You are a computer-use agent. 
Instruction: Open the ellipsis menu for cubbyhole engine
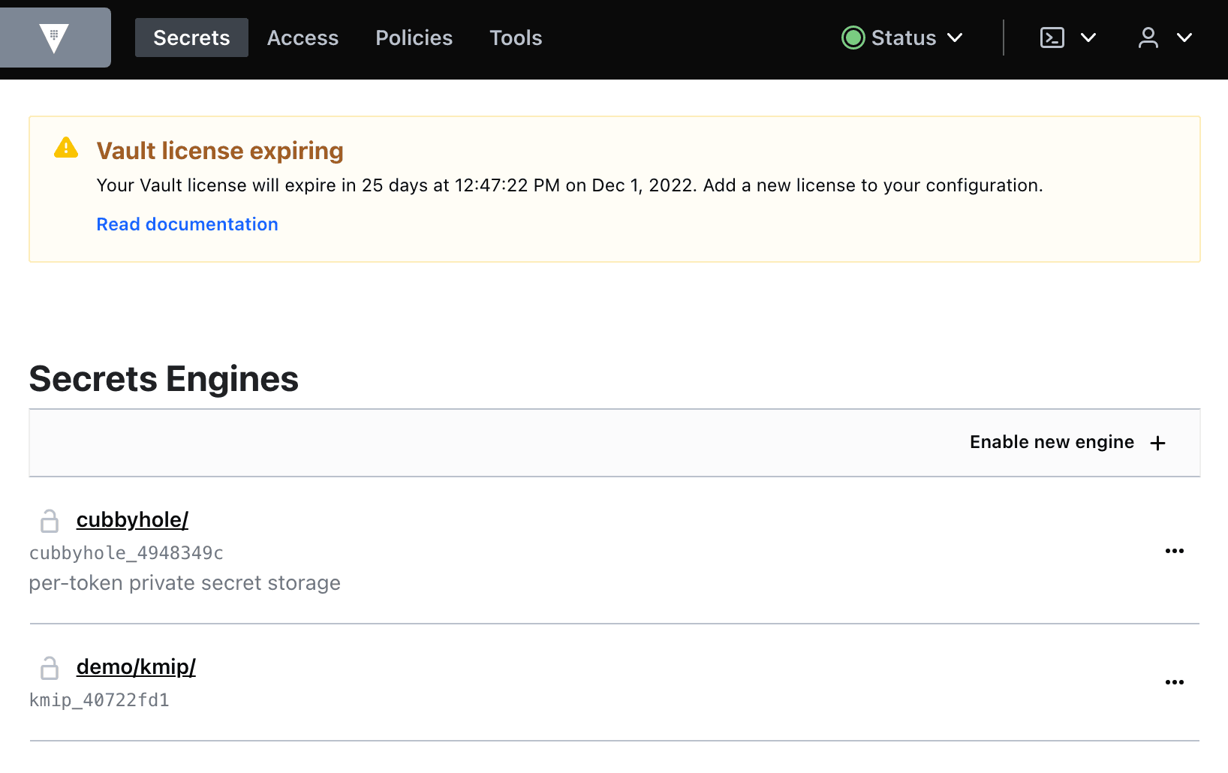tap(1174, 551)
